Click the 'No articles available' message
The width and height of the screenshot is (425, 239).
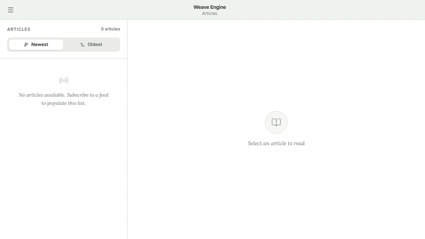point(64,99)
